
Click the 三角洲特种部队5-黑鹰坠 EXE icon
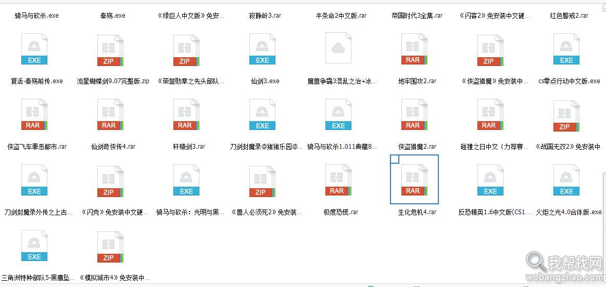pyautogui.click(x=34, y=245)
